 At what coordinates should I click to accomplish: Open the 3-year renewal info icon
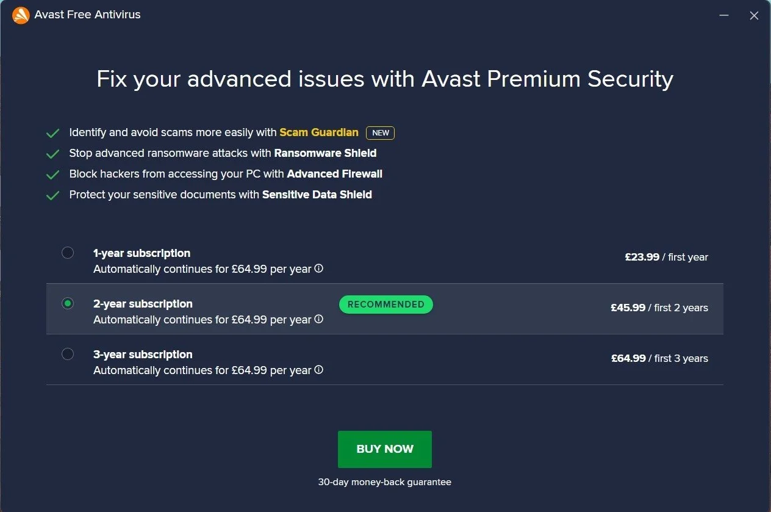click(x=319, y=370)
